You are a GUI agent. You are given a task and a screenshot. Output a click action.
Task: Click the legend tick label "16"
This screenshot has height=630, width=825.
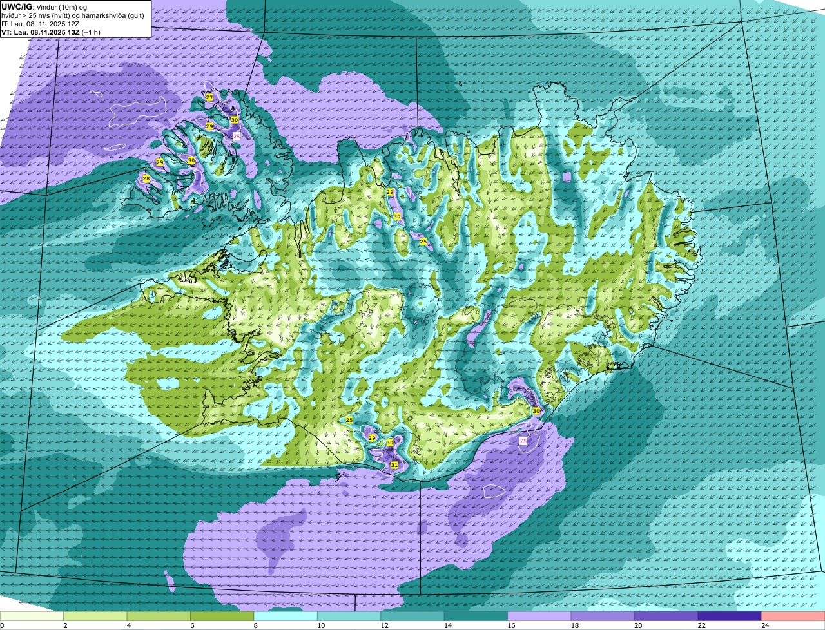click(510, 625)
